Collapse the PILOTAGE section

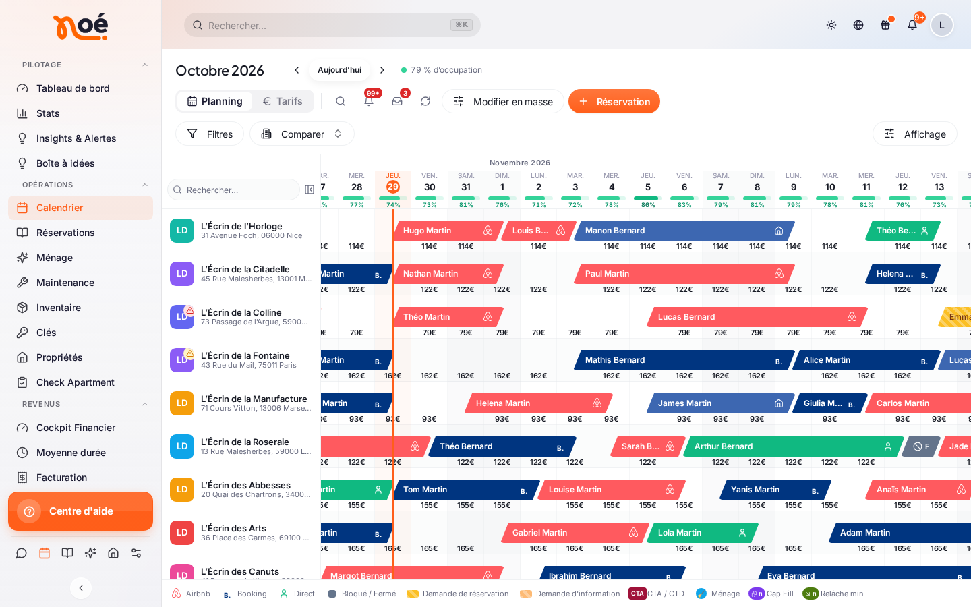[145, 65]
